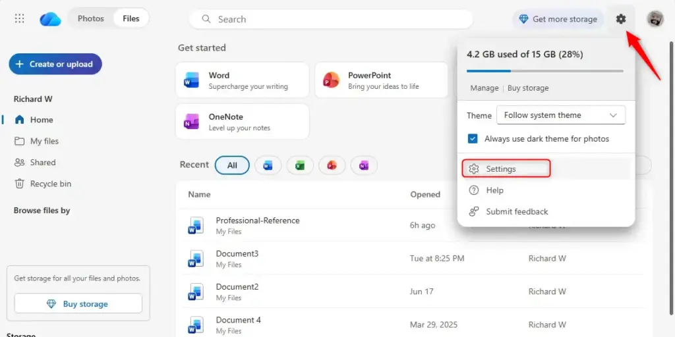Click the Richard W account name in sidebar

click(x=33, y=99)
